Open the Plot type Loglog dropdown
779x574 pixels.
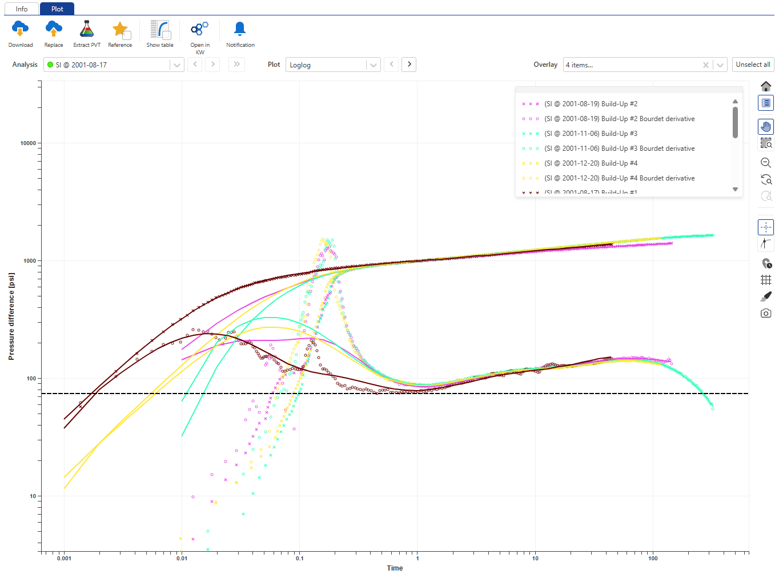coord(374,65)
